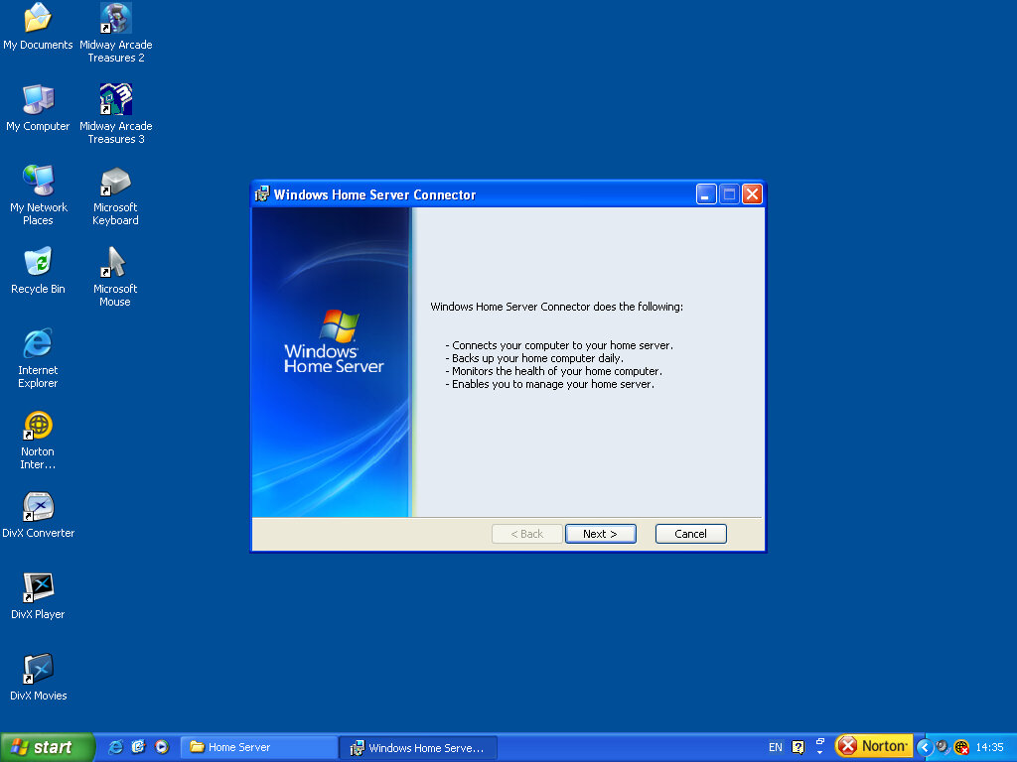Select the Internet Explorer desktop shortcut
The width and height of the screenshot is (1017, 762).
click(38, 344)
